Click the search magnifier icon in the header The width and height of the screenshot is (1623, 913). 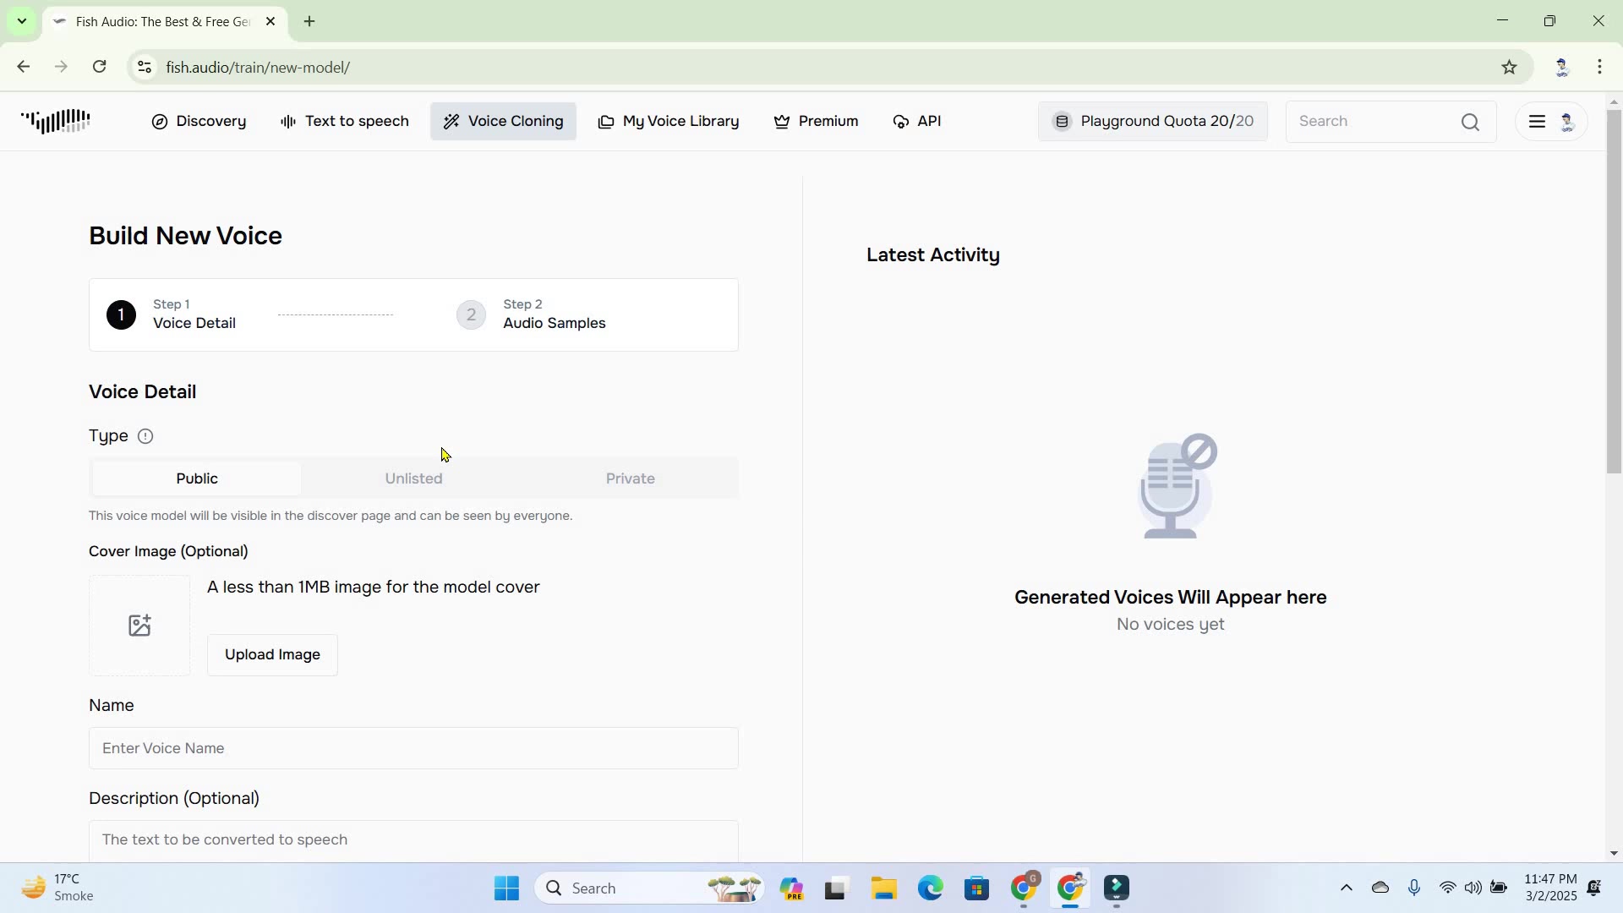(1470, 122)
